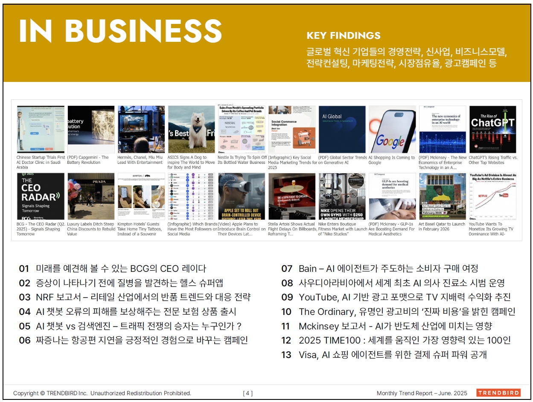Open the Apple brain-controlled device video thumbnail
This screenshot has height=402, width=533.
(x=242, y=196)
